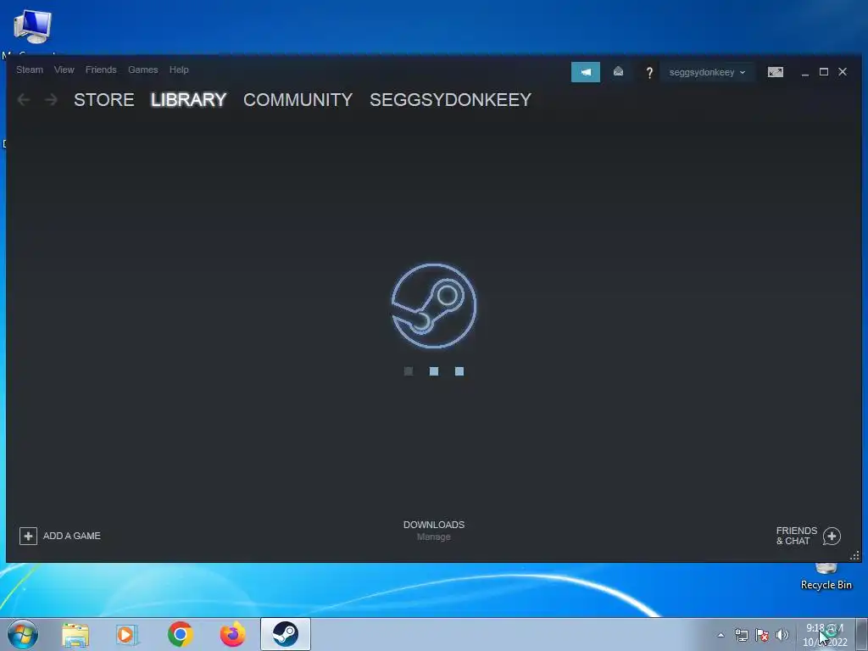Click the network tray icon
Screen dimensions: 868x651
pyautogui.click(x=741, y=635)
